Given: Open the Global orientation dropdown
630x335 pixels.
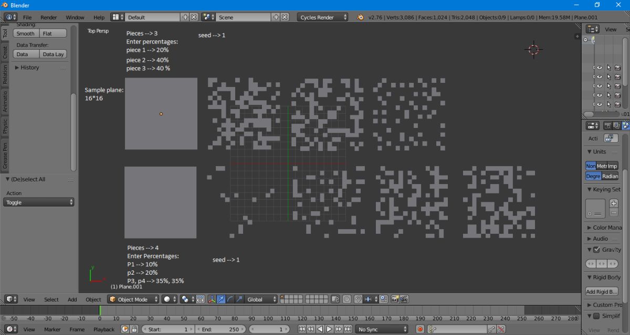Looking at the screenshot, I should 261,299.
